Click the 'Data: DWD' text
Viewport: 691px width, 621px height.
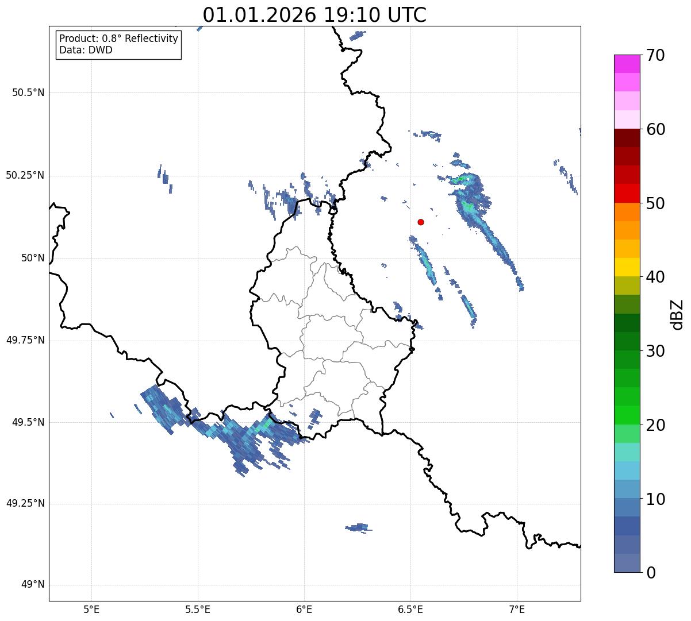86,50
